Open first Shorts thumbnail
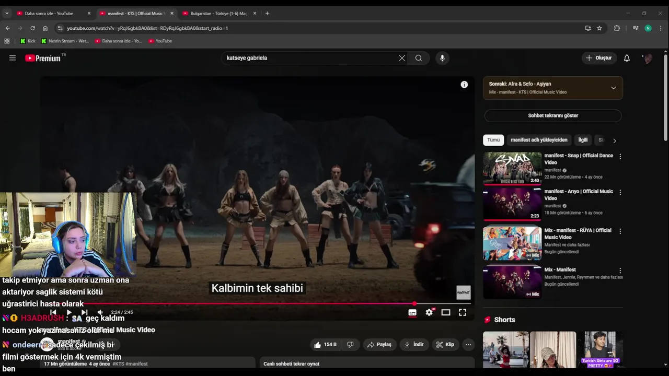The image size is (669, 376). click(506, 350)
